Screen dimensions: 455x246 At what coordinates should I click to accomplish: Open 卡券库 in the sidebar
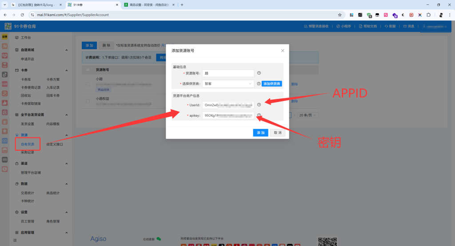click(x=26, y=79)
